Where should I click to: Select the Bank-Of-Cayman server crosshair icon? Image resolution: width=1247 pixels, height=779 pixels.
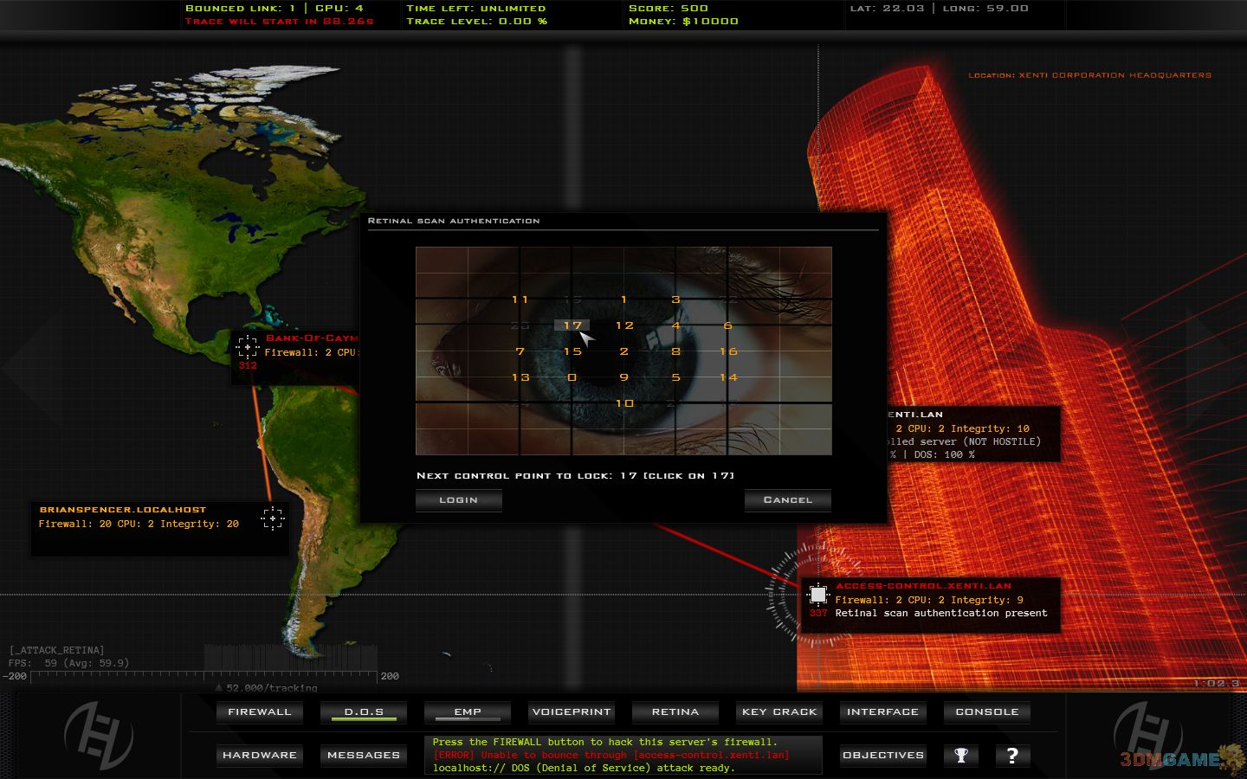click(248, 347)
